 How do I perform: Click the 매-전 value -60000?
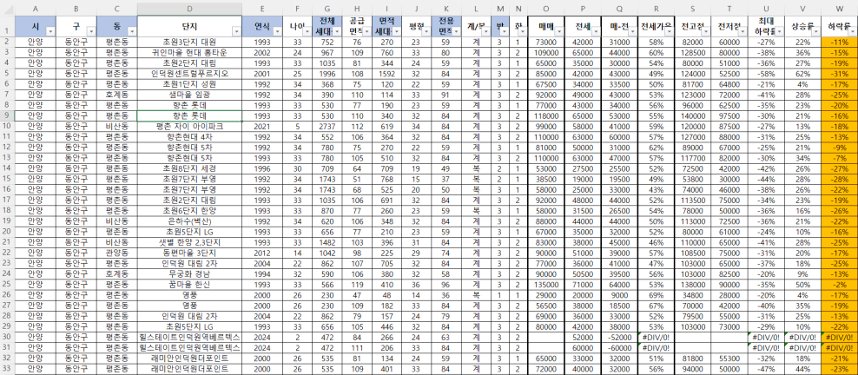[619, 349]
